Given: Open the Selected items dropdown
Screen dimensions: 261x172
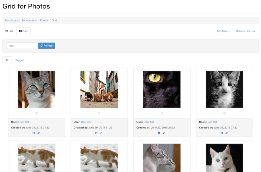Looking at the screenshot, I should coord(245,31).
